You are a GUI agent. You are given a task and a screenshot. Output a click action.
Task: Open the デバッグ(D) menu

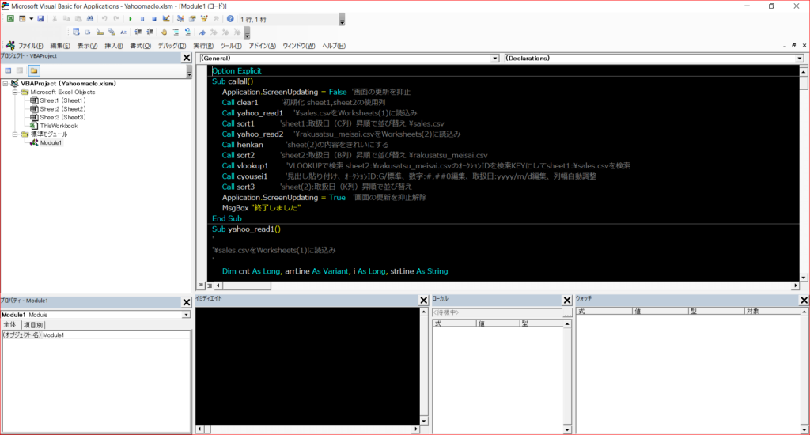(172, 46)
